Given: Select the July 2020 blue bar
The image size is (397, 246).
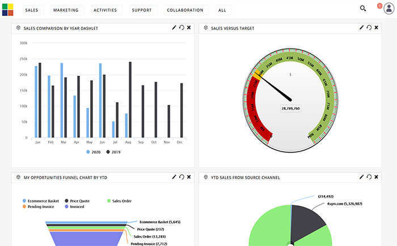Looking at the screenshot, I should click(113, 130).
